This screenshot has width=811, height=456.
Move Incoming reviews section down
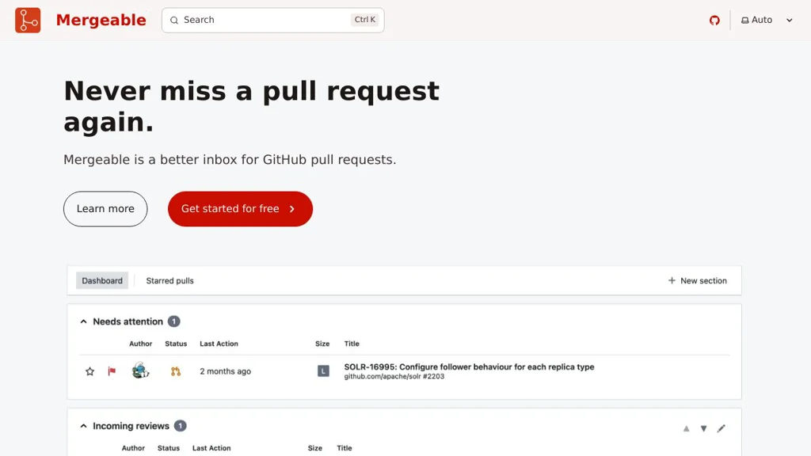tap(703, 429)
